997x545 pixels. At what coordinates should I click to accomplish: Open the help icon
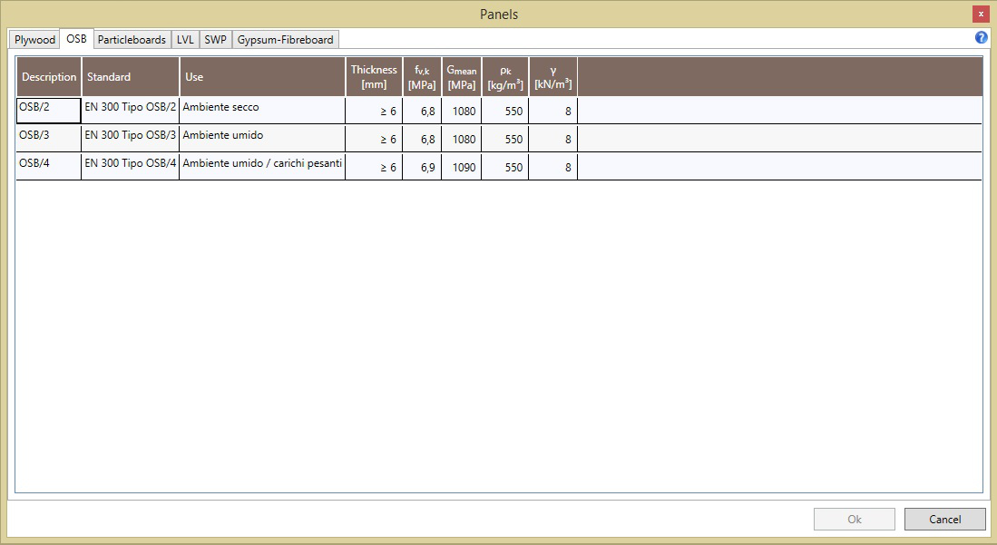point(981,37)
